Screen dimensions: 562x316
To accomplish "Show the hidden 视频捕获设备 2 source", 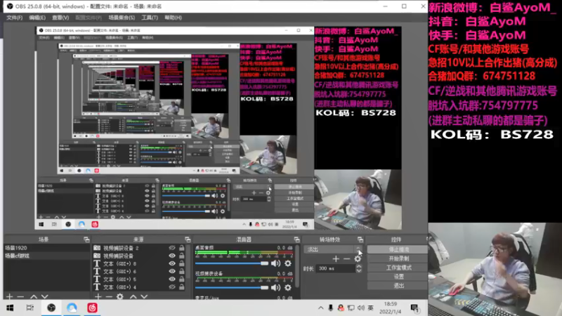I will coord(172,248).
